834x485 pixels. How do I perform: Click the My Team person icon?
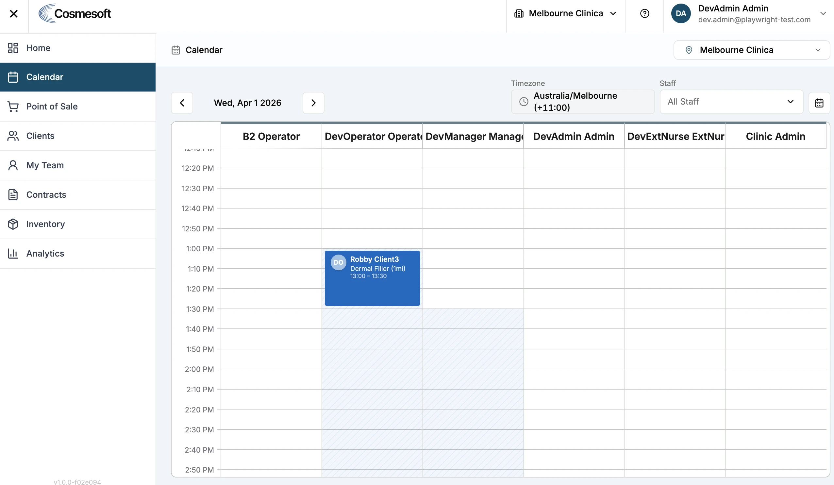[x=13, y=165]
